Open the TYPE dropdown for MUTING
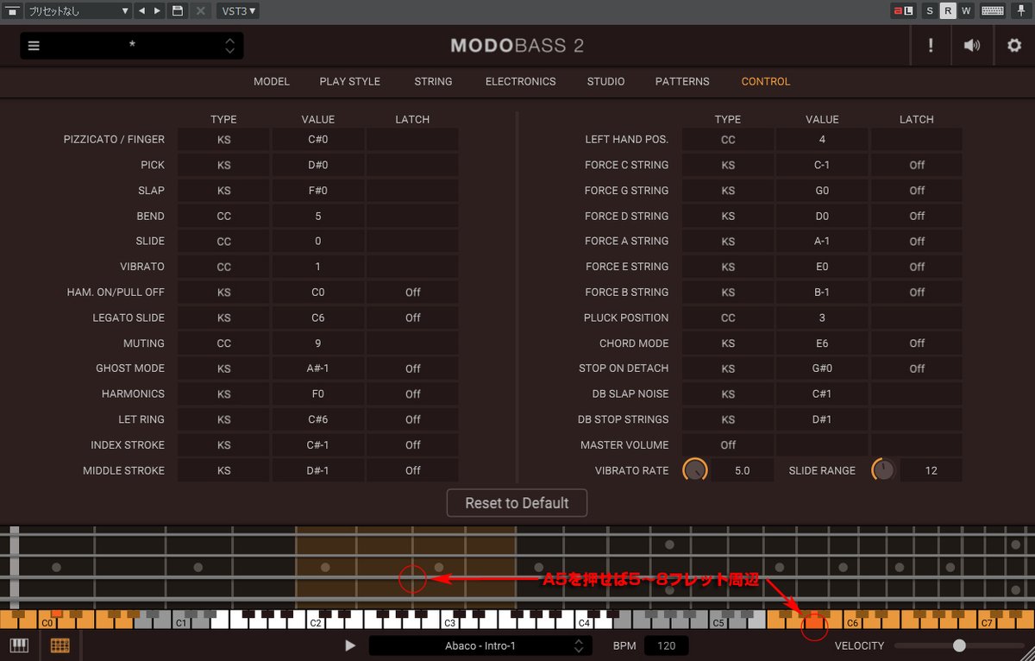This screenshot has width=1035, height=661. coord(223,343)
